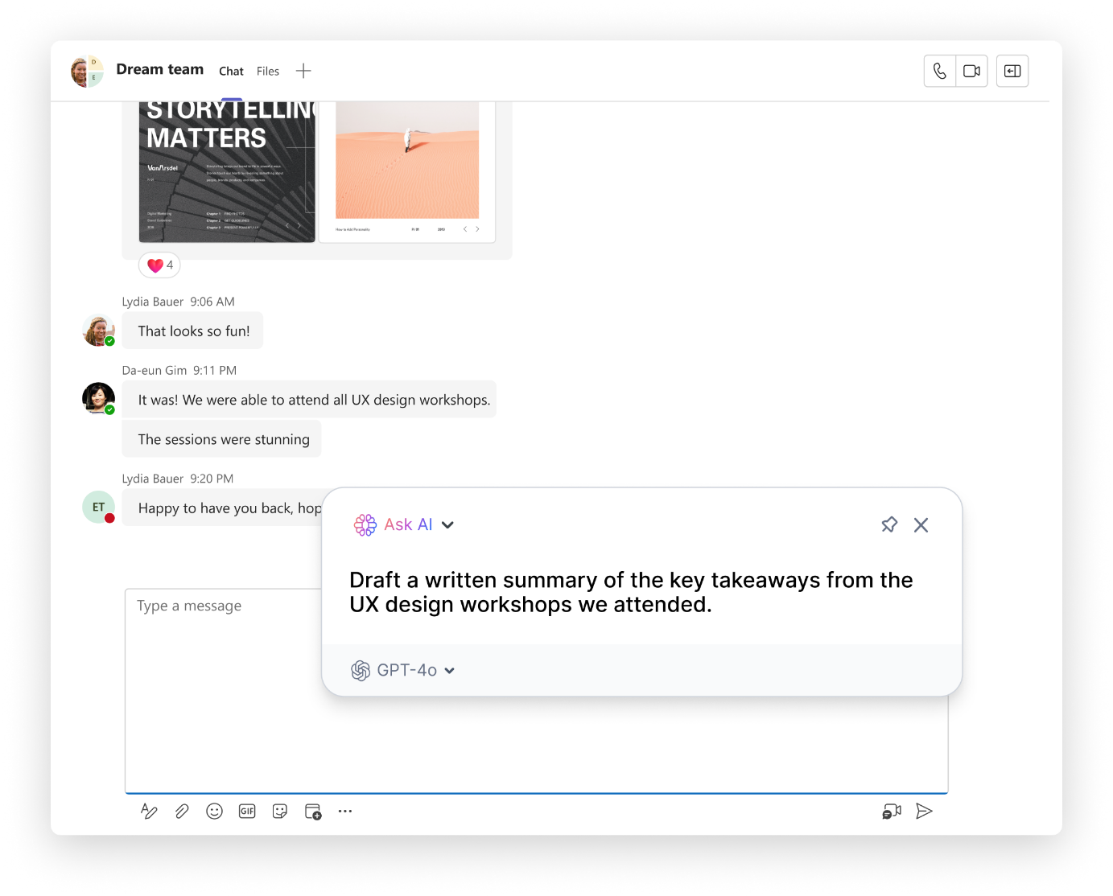1113x896 pixels.
Task: Open the Storytelling Matters slide thumbnail
Action: [x=227, y=171]
